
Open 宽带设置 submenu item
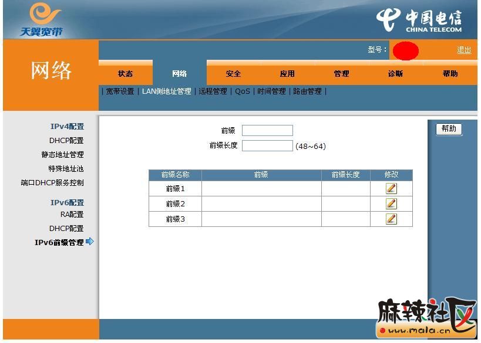(x=120, y=91)
